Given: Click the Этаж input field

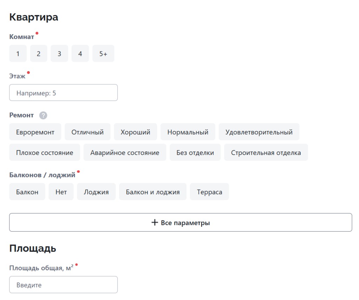Looking at the screenshot, I should point(63,93).
